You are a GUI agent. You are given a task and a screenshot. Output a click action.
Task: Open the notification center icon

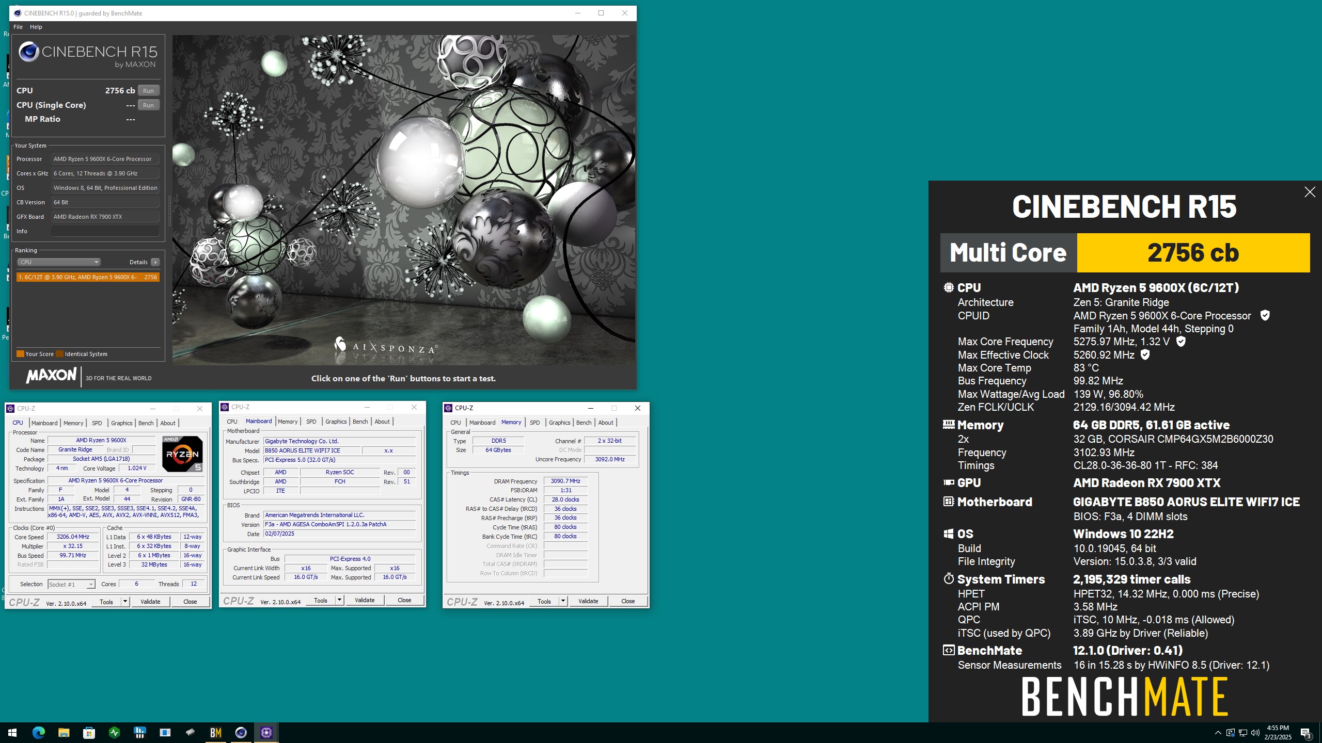click(1306, 733)
